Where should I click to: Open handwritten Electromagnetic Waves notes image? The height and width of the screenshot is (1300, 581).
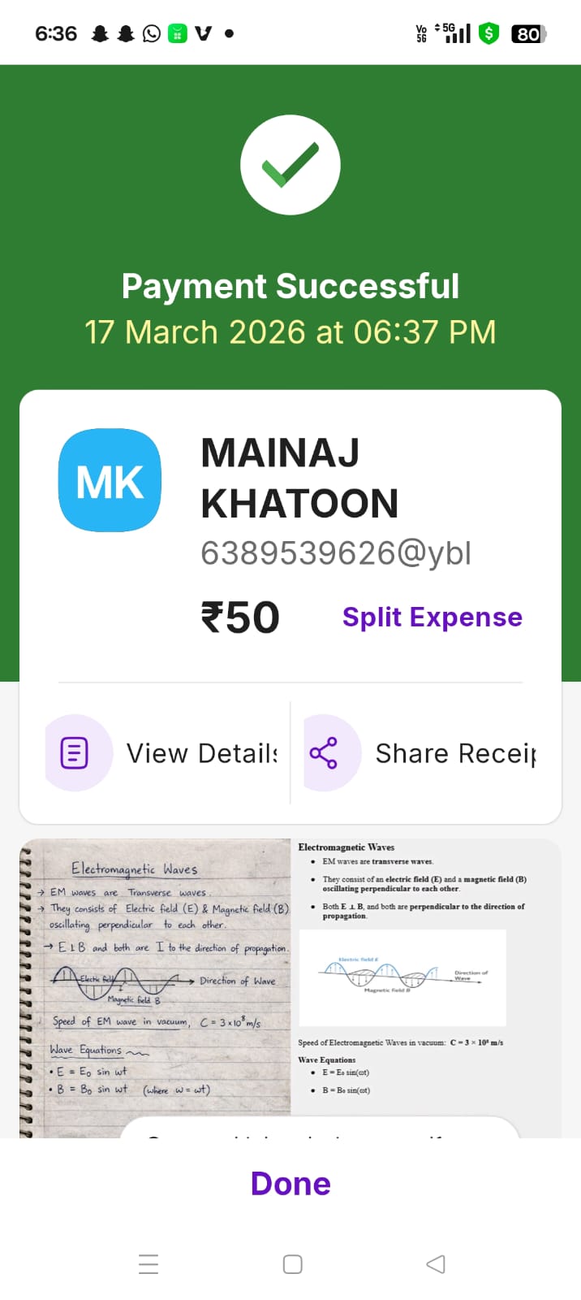tap(155, 988)
